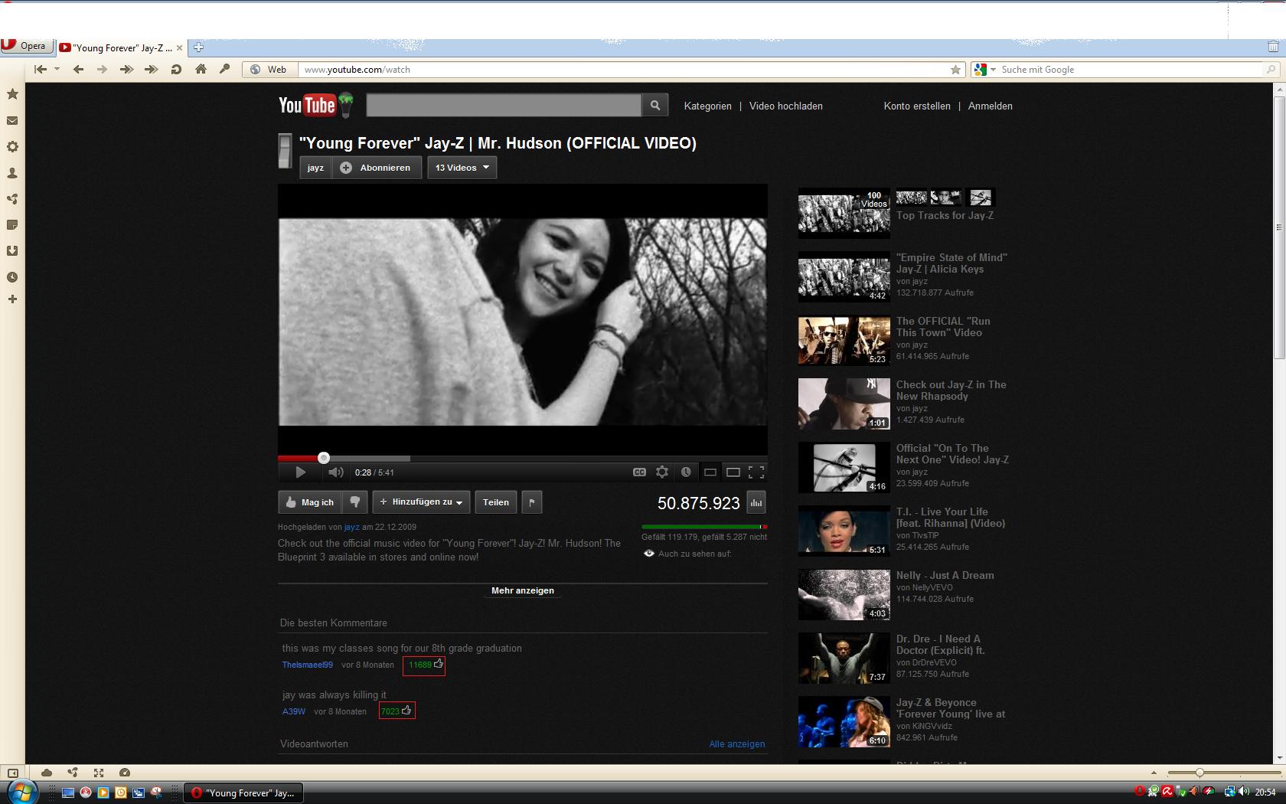This screenshot has height=804, width=1286.
Task: Open the jayz channel button
Action: (x=315, y=168)
